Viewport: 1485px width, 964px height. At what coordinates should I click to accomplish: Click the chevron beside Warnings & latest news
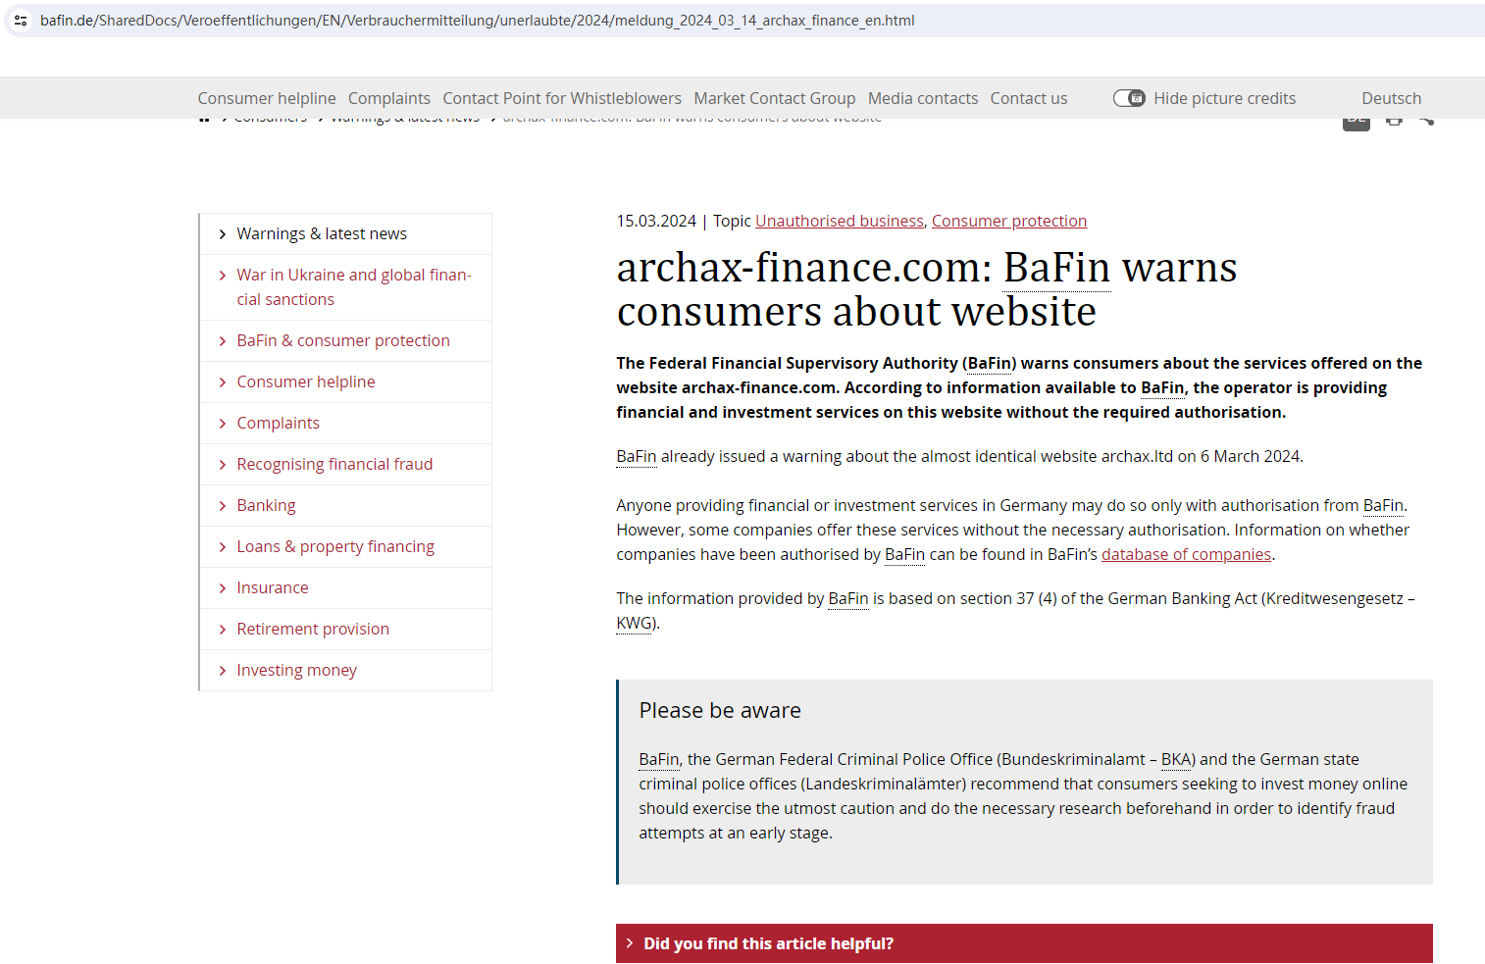(x=223, y=234)
